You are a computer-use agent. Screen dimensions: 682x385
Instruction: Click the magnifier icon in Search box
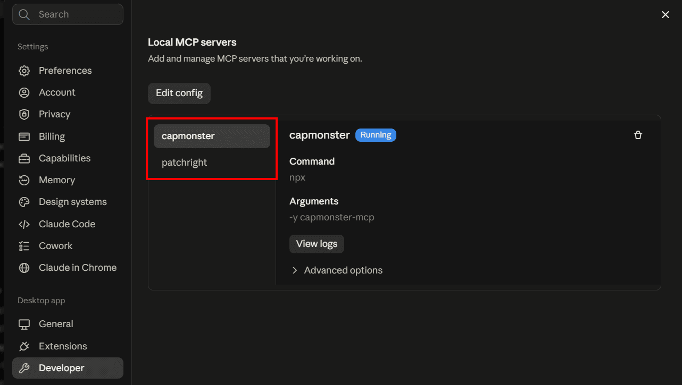click(x=24, y=14)
